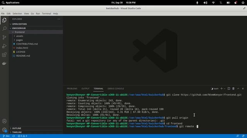Open the View menu
This screenshot has height=138, width=247.
click(26, 14)
